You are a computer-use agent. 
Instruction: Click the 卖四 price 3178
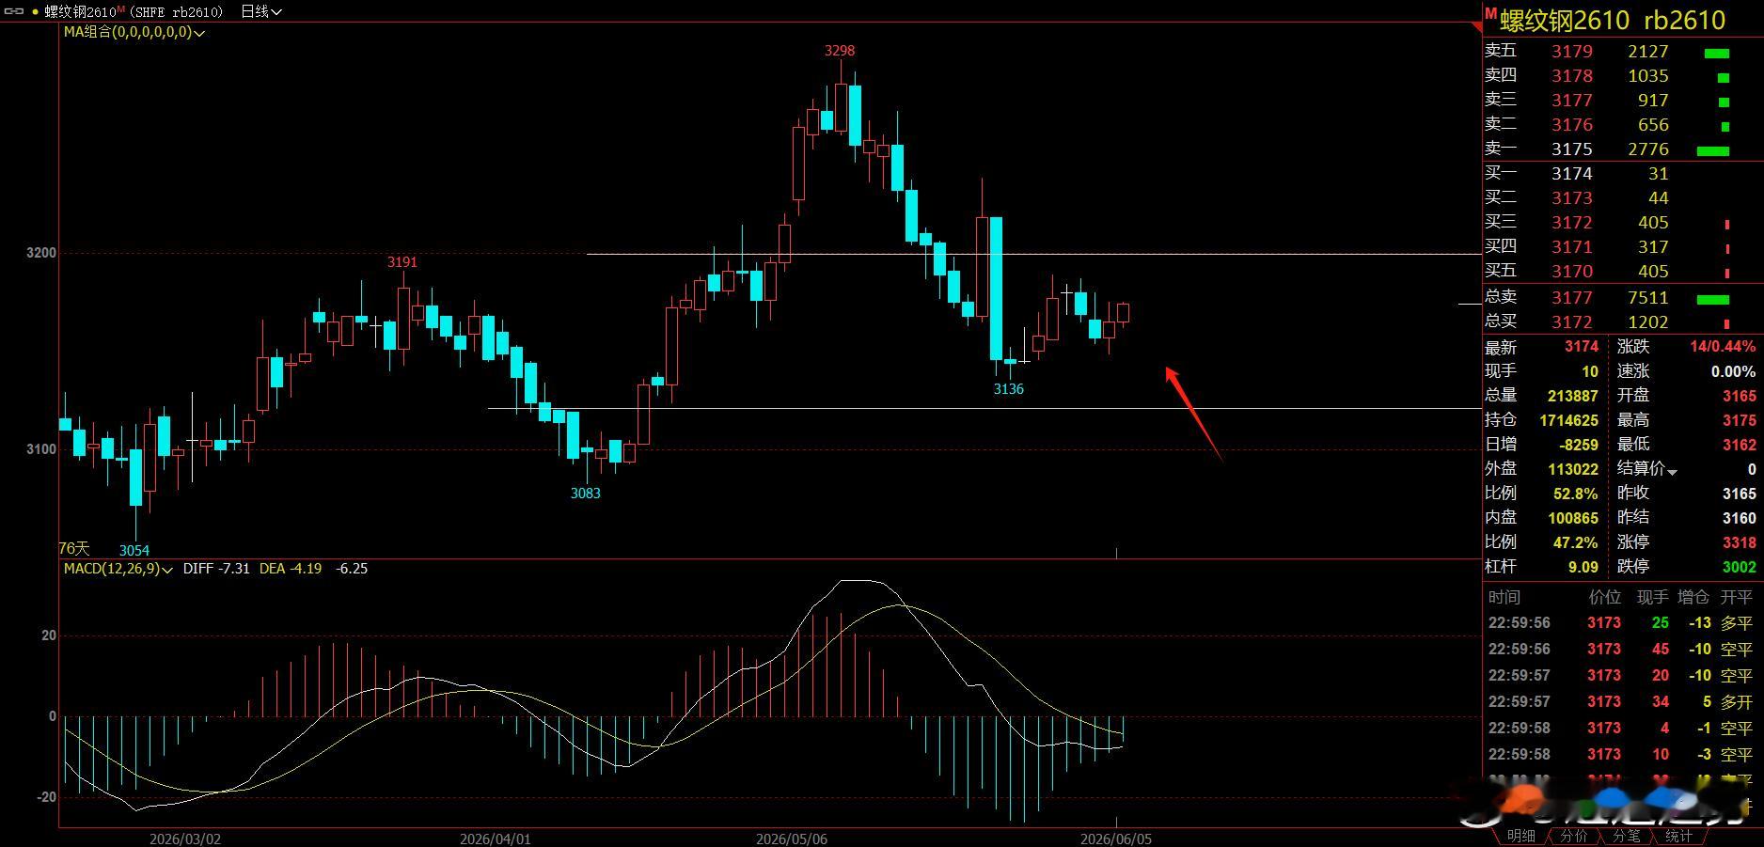click(x=1572, y=76)
